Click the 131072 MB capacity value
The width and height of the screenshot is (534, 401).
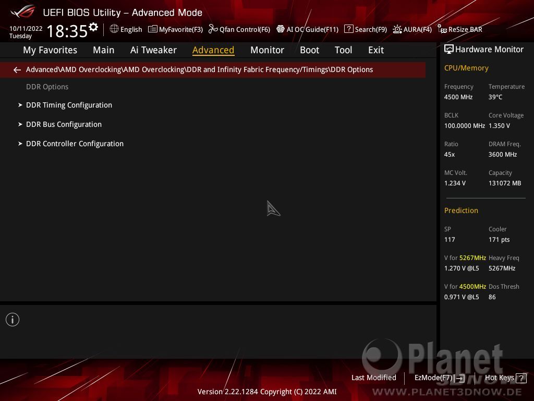point(505,183)
